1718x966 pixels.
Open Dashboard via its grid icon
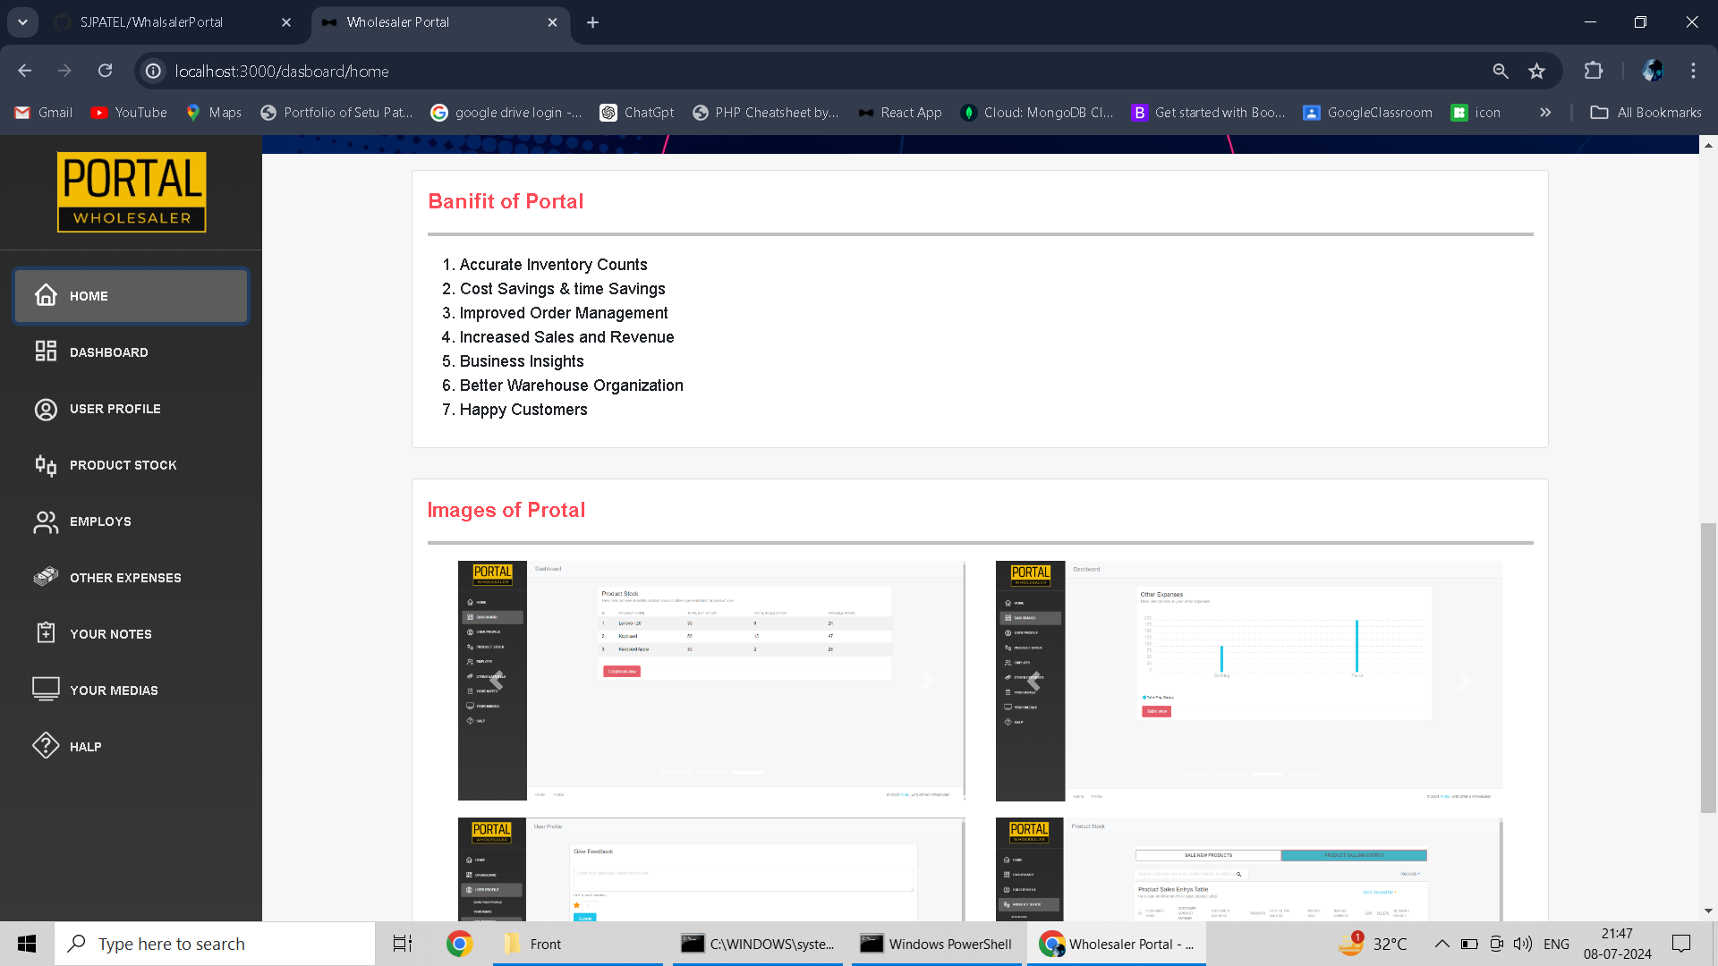click(x=46, y=352)
